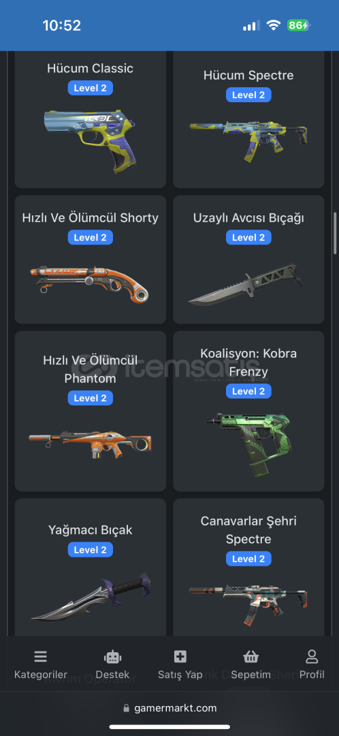
Task: Open the Kategoriler hamburger menu icon
Action: (40, 657)
